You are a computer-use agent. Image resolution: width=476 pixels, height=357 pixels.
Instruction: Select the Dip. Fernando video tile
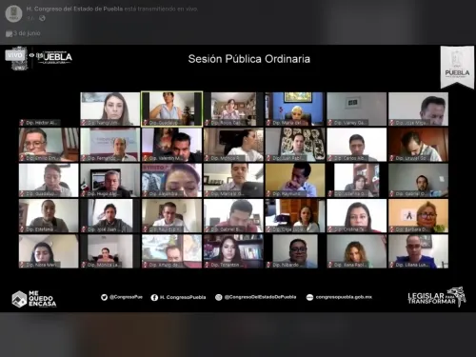[110, 145]
